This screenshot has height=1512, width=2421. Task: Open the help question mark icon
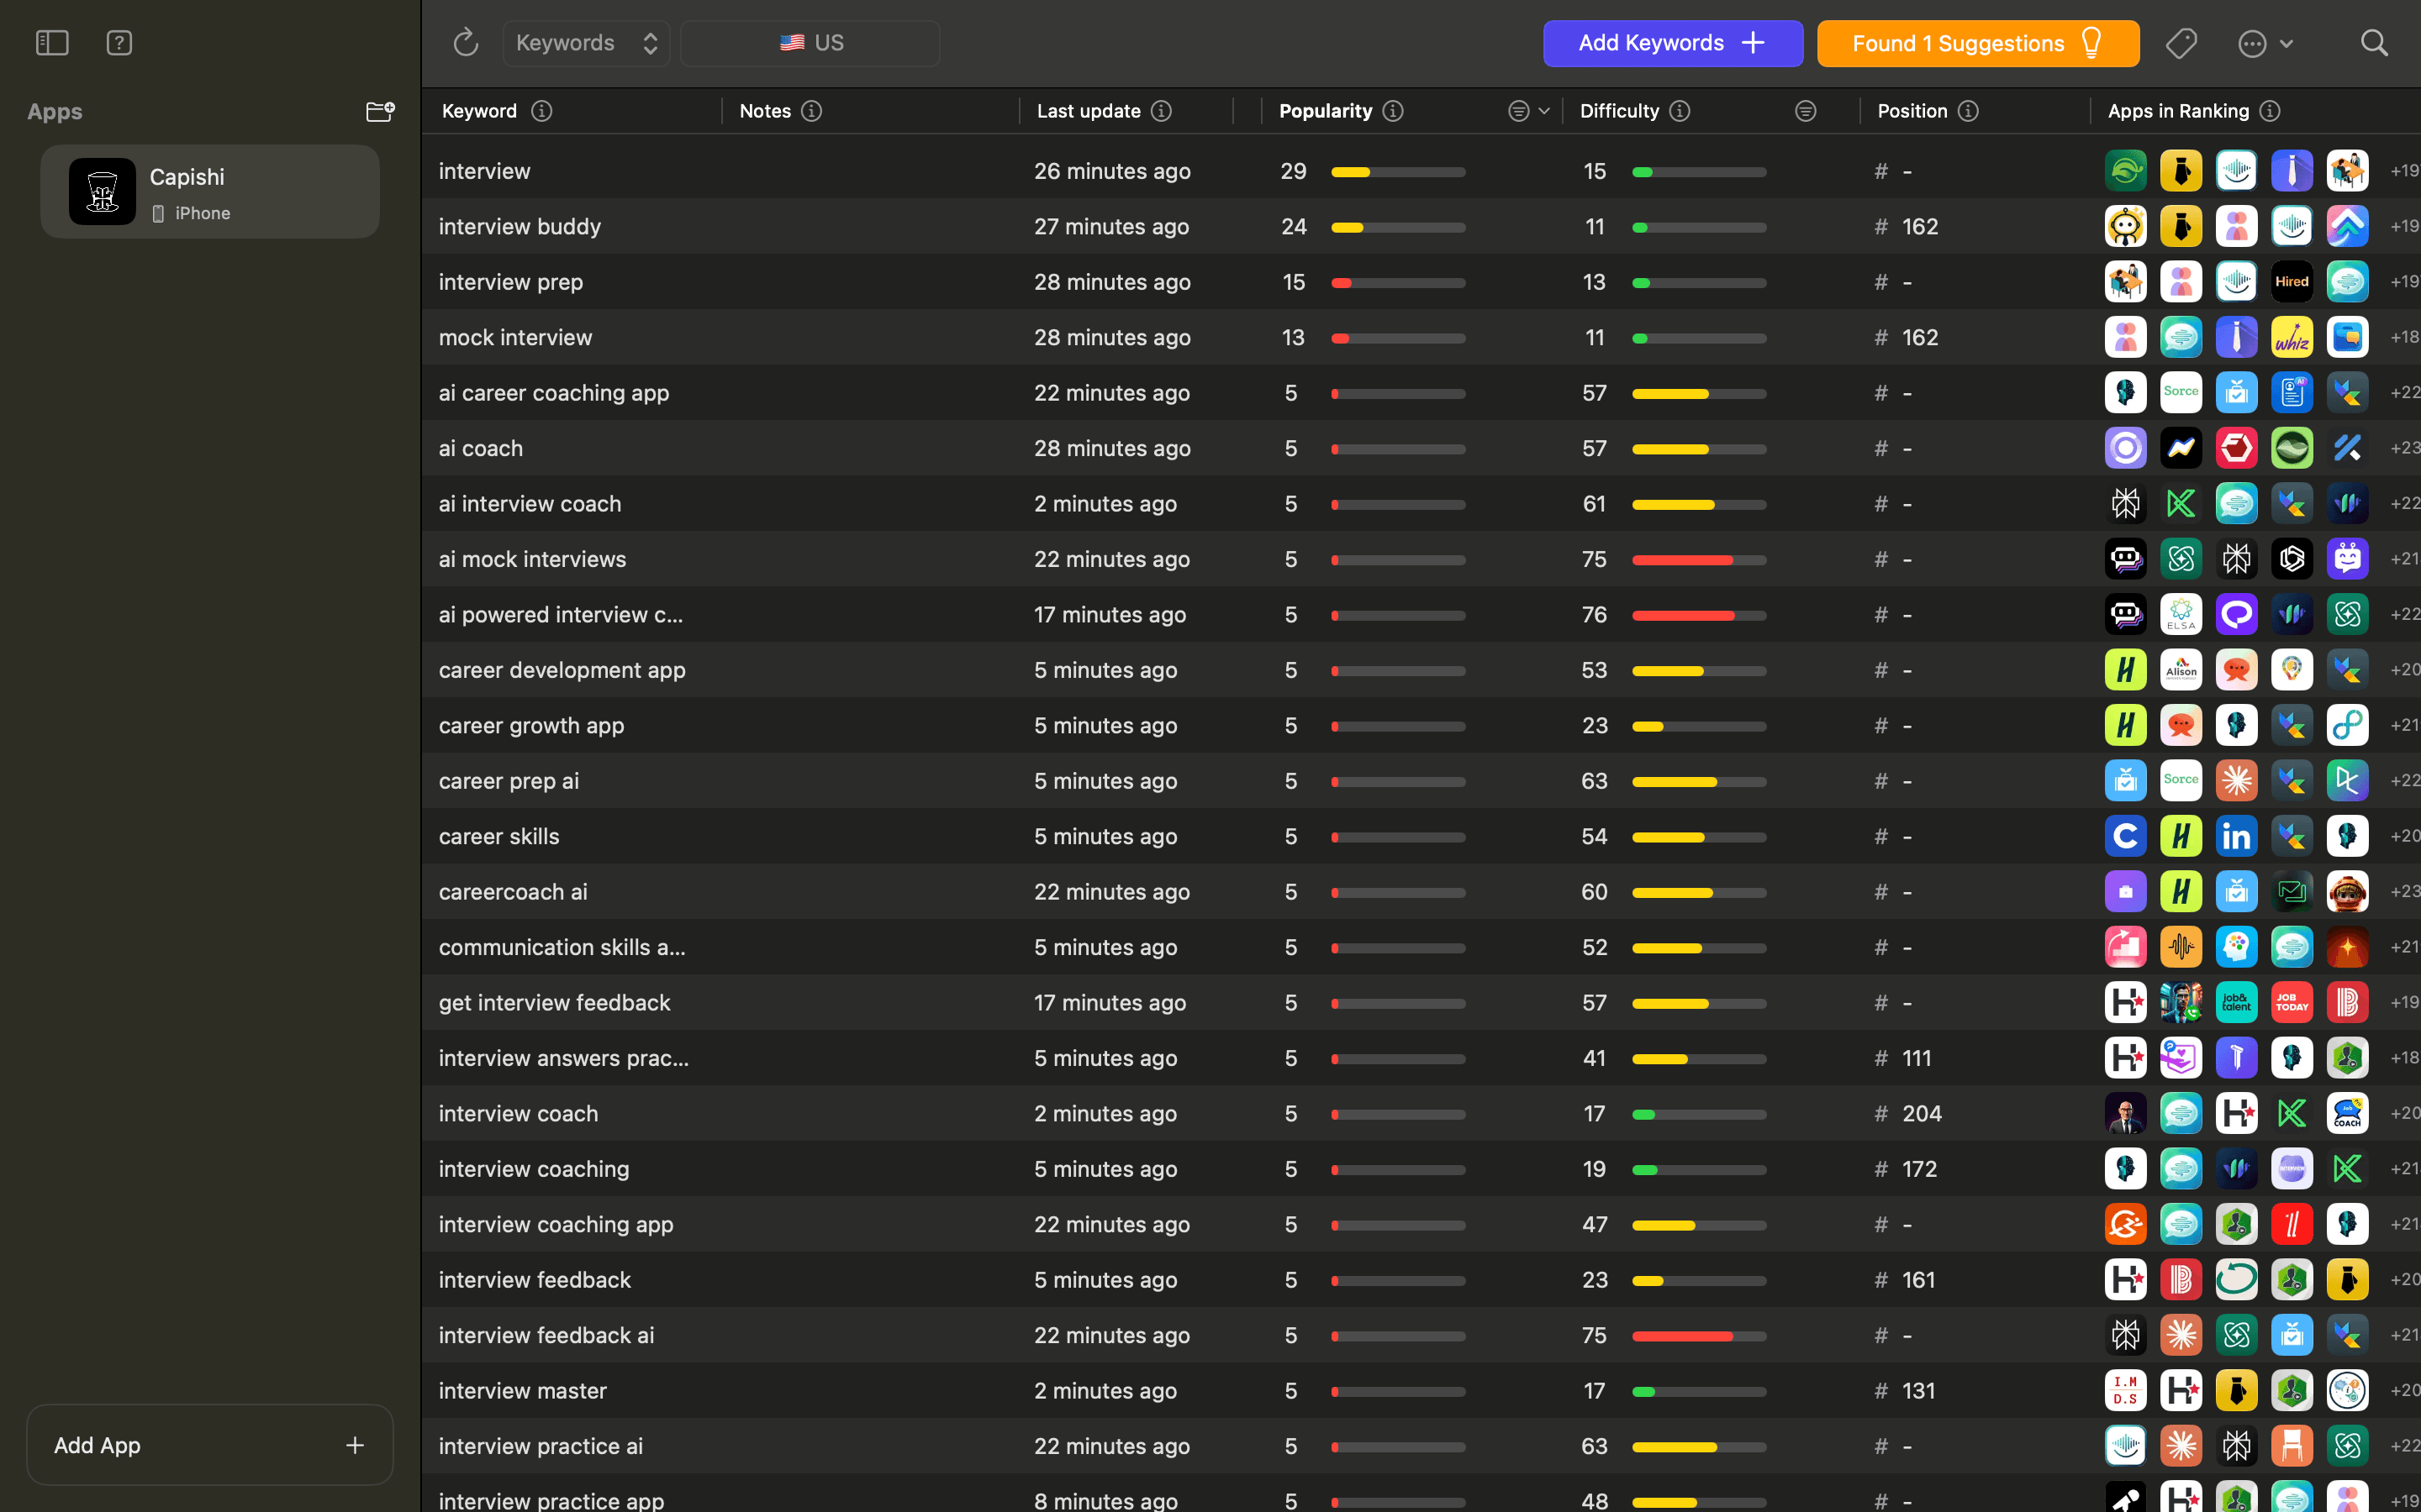(x=119, y=43)
